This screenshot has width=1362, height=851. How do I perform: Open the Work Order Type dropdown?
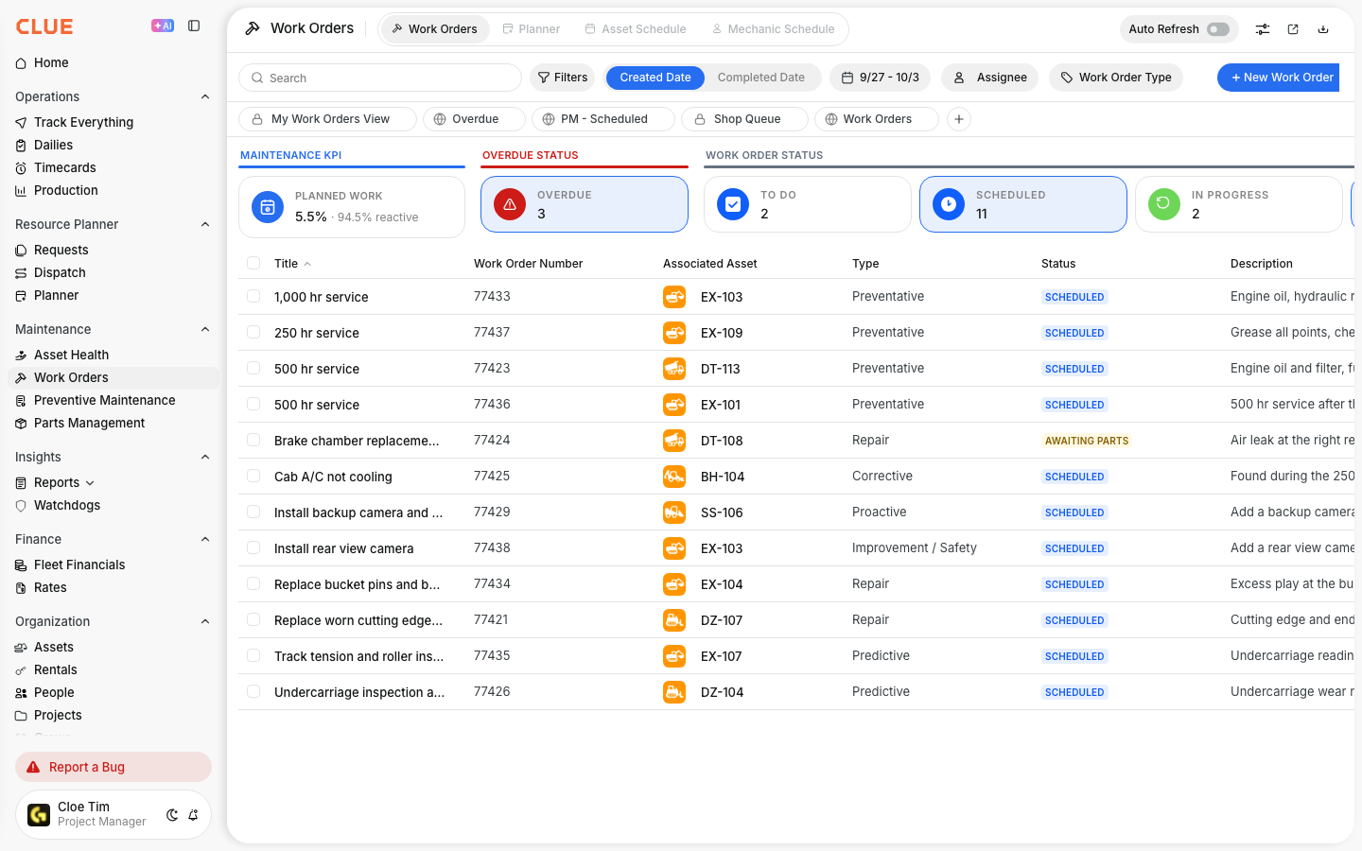[x=1116, y=78]
